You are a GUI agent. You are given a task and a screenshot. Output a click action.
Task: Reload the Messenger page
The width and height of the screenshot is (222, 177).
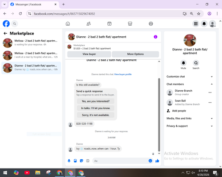pos(20,14)
